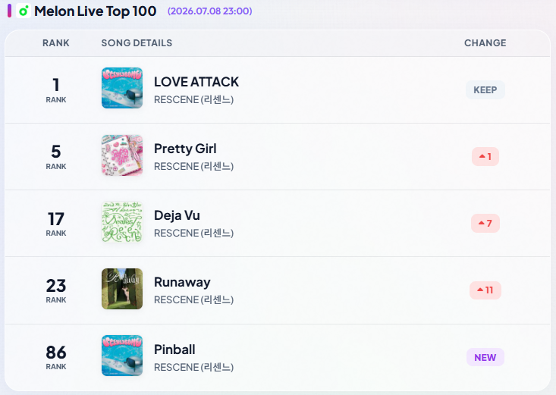The image size is (556, 395).
Task: Click the Melon Live Top 100 heading
Action: click(96, 11)
